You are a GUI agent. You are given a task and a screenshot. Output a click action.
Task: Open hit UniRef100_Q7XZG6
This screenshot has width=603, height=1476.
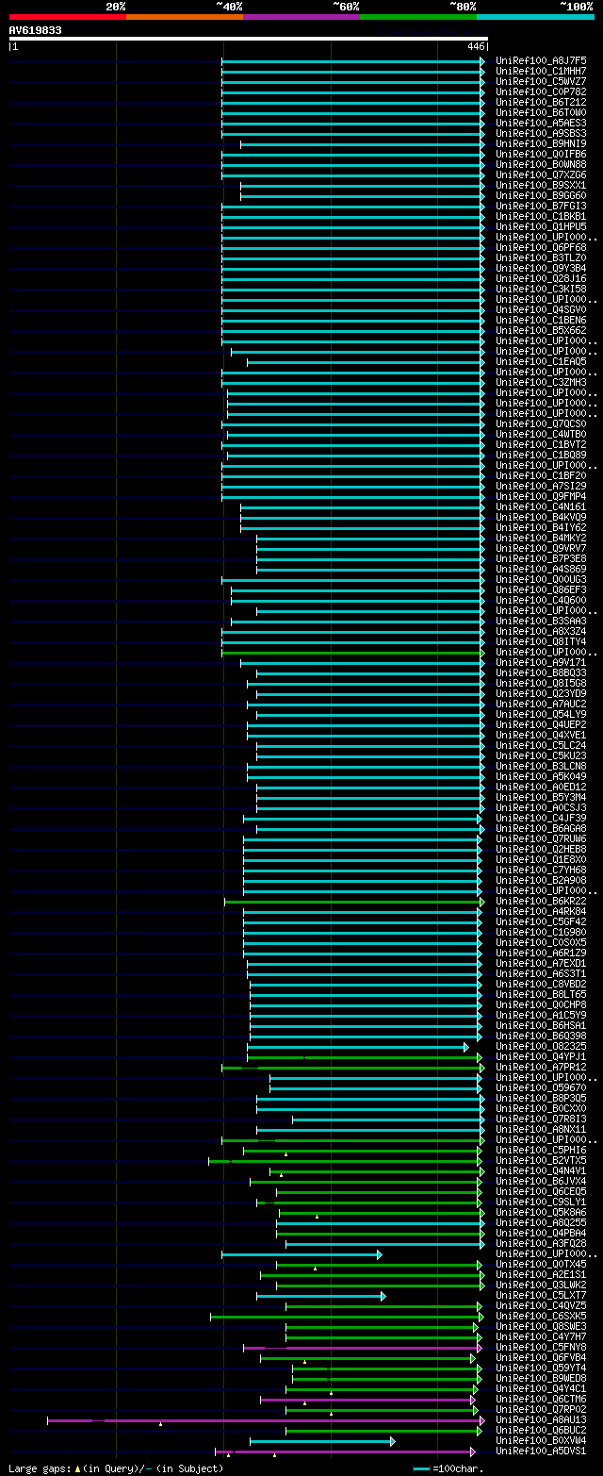541,174
